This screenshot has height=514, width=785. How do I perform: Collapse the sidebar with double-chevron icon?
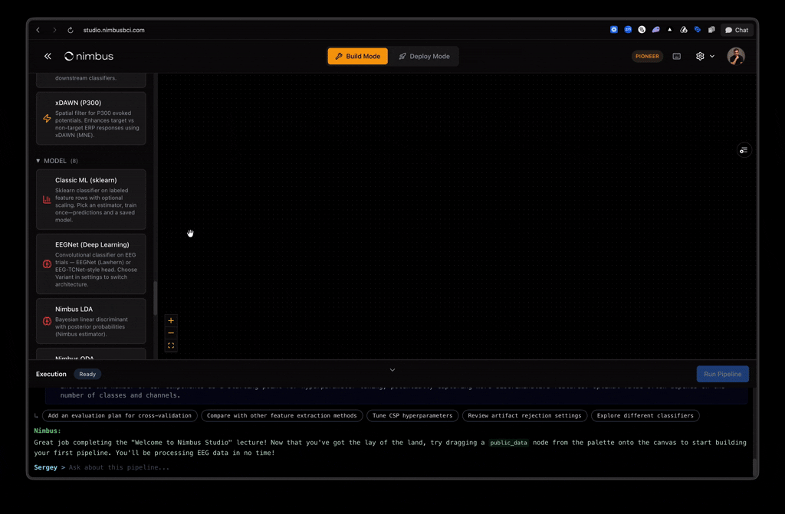tap(48, 56)
